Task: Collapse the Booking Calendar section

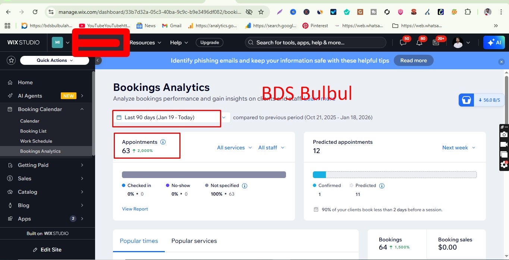Action: (82, 109)
